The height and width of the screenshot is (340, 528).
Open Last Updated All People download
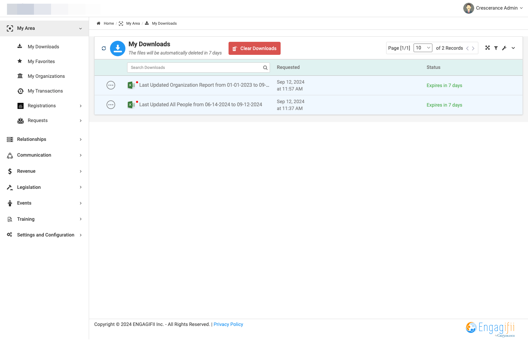201,105
